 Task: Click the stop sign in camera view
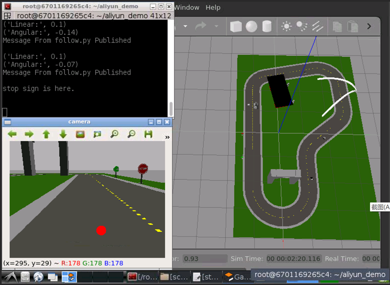[143, 169]
